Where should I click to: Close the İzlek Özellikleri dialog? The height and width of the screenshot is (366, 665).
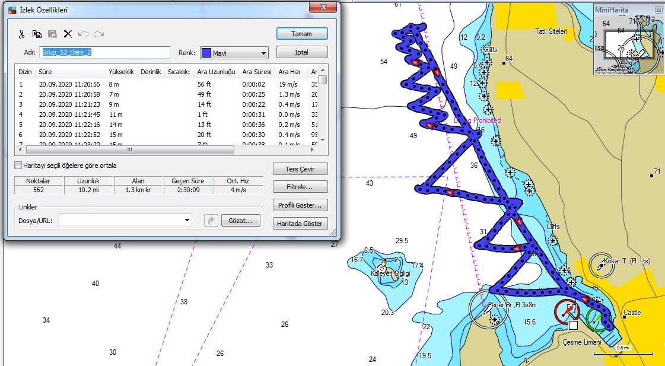(x=323, y=8)
